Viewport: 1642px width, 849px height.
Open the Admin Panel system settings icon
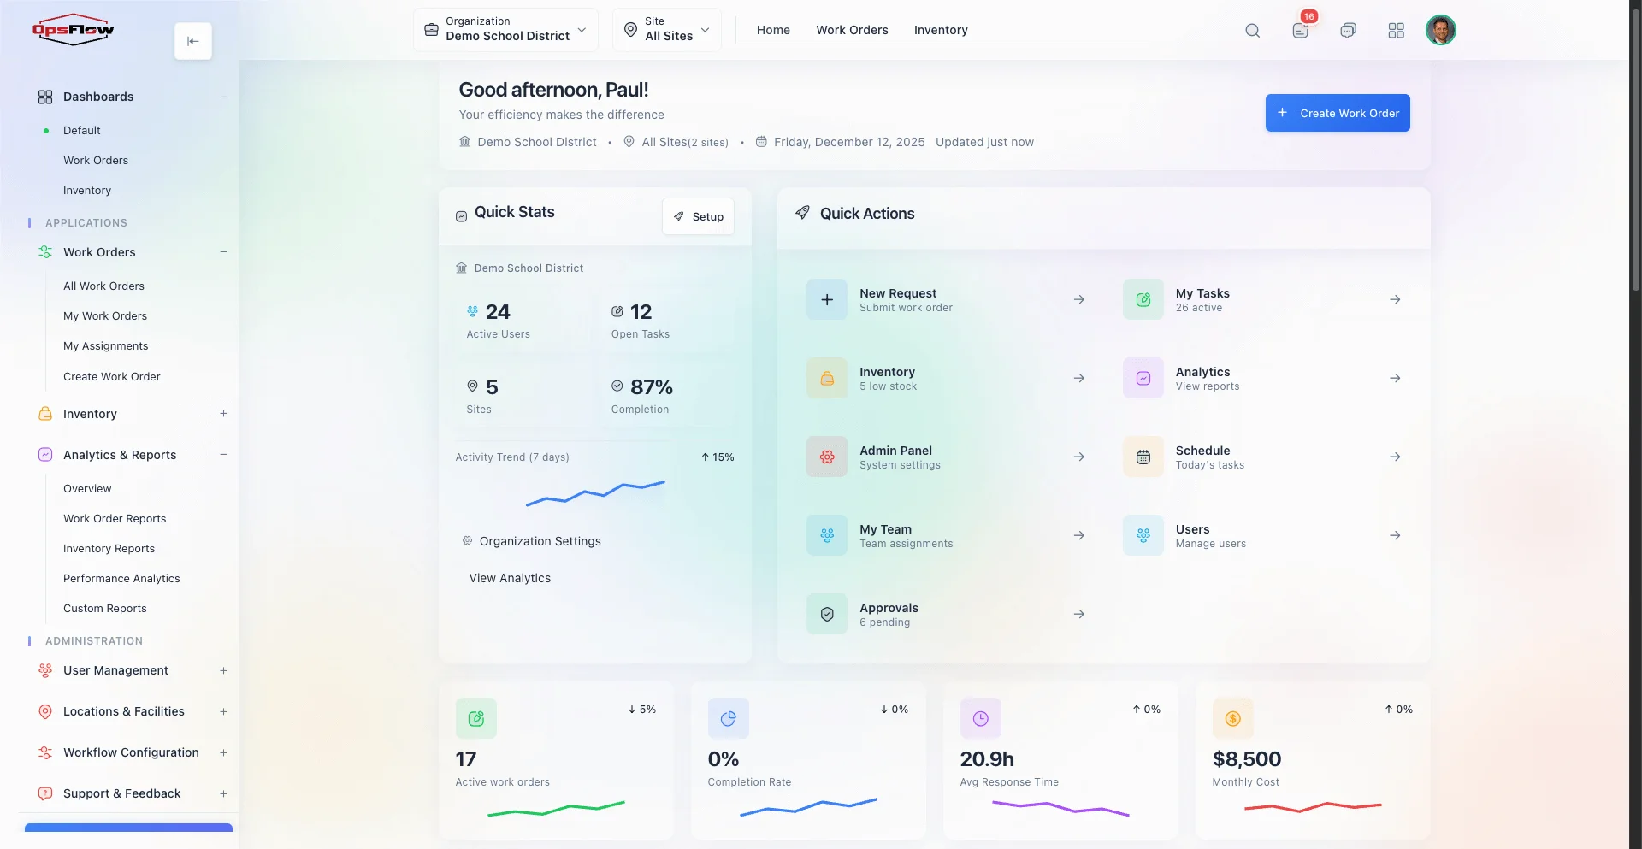(x=826, y=456)
